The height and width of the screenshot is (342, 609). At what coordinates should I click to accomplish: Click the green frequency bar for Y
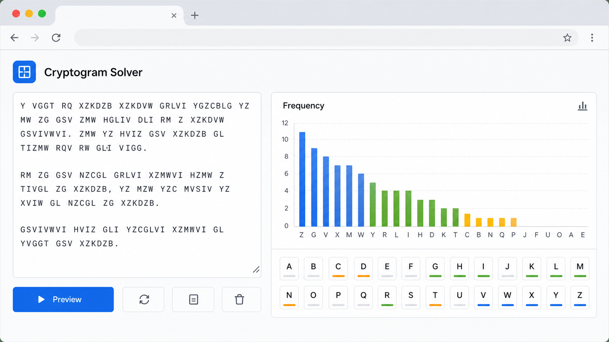point(373,204)
